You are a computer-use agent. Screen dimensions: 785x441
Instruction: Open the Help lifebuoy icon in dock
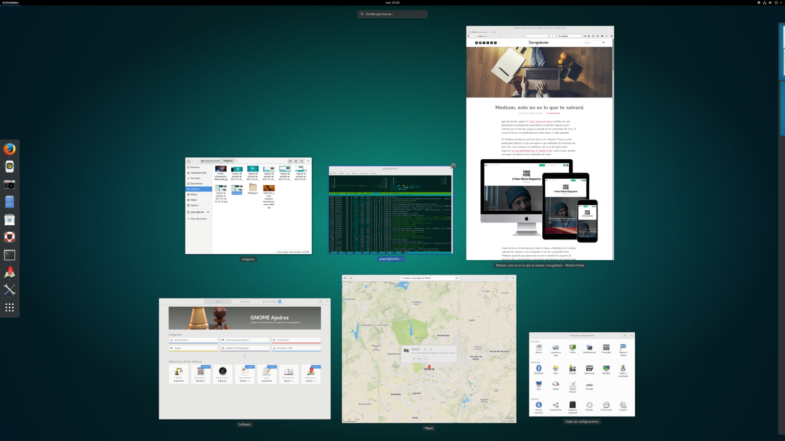[x=9, y=237]
